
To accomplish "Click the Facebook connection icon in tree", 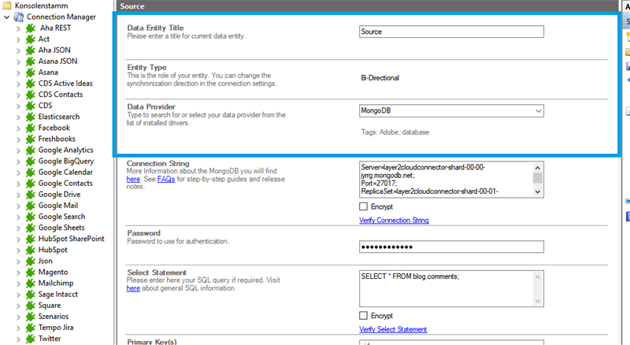I will tap(30, 128).
